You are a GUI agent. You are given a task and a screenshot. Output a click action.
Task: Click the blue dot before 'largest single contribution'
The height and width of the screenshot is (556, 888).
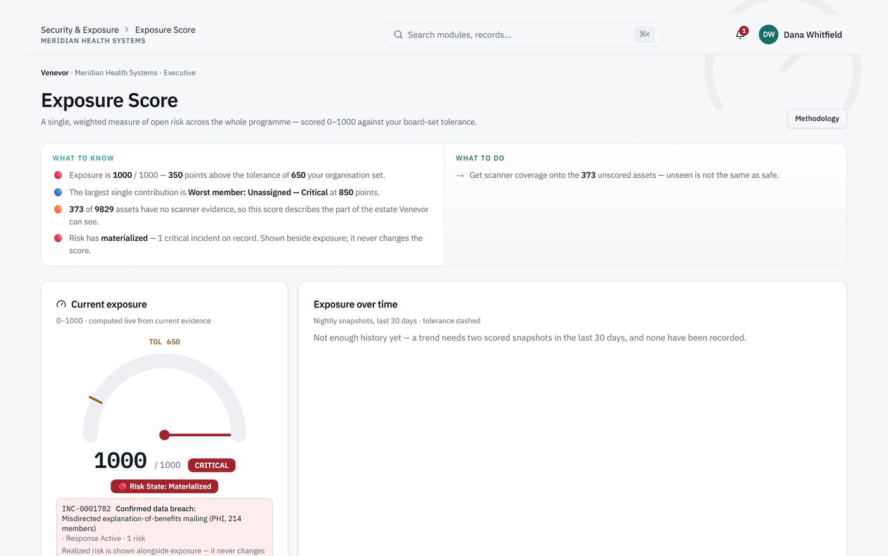[58, 192]
